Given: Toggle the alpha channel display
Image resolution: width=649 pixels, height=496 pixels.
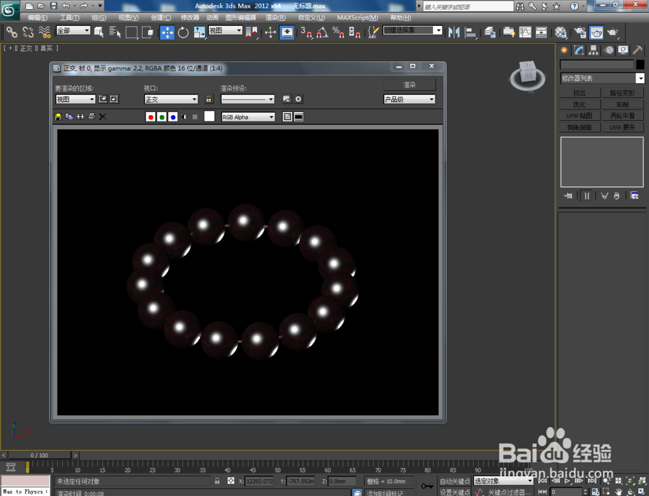Looking at the screenshot, I should point(184,117).
